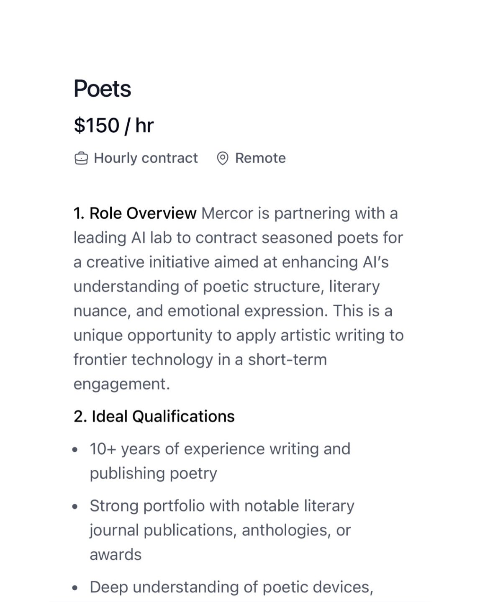This screenshot has height=602, width=493.
Task: Click the location pin icon beside Remote
Action: (x=223, y=159)
